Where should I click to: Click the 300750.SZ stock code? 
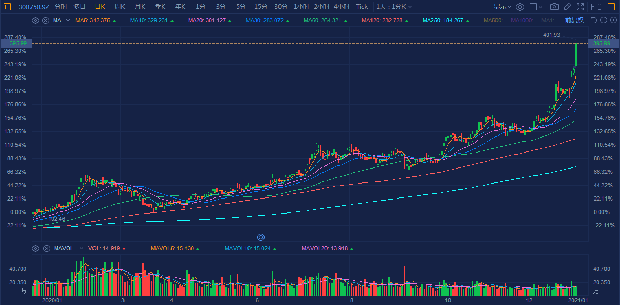coord(34,7)
